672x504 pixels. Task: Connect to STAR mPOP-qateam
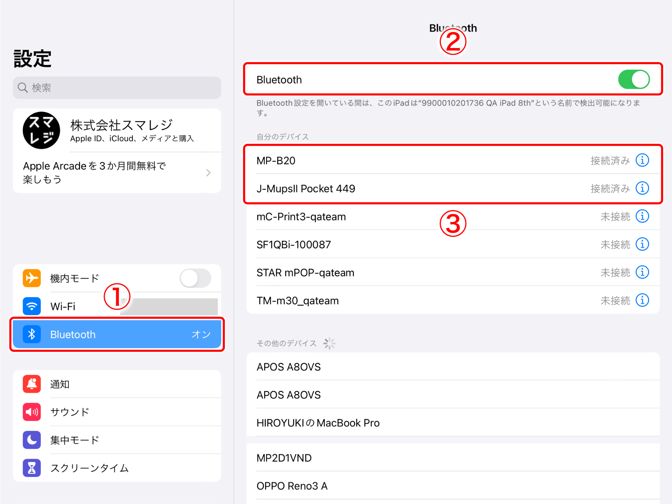pyautogui.click(x=453, y=272)
